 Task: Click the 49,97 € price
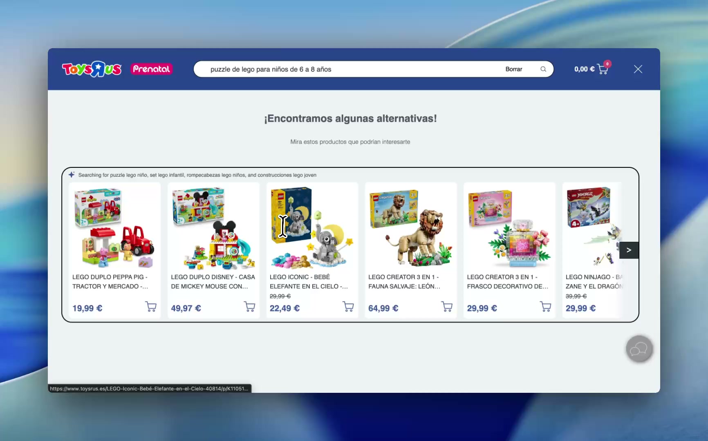186,308
